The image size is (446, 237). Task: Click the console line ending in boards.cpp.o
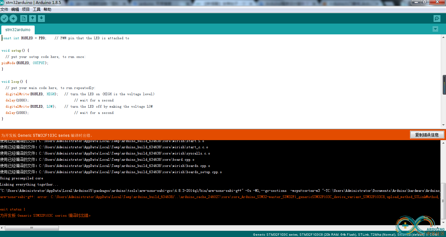point(105,166)
